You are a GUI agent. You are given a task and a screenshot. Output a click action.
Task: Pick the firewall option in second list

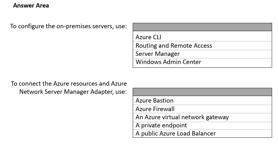155,109
